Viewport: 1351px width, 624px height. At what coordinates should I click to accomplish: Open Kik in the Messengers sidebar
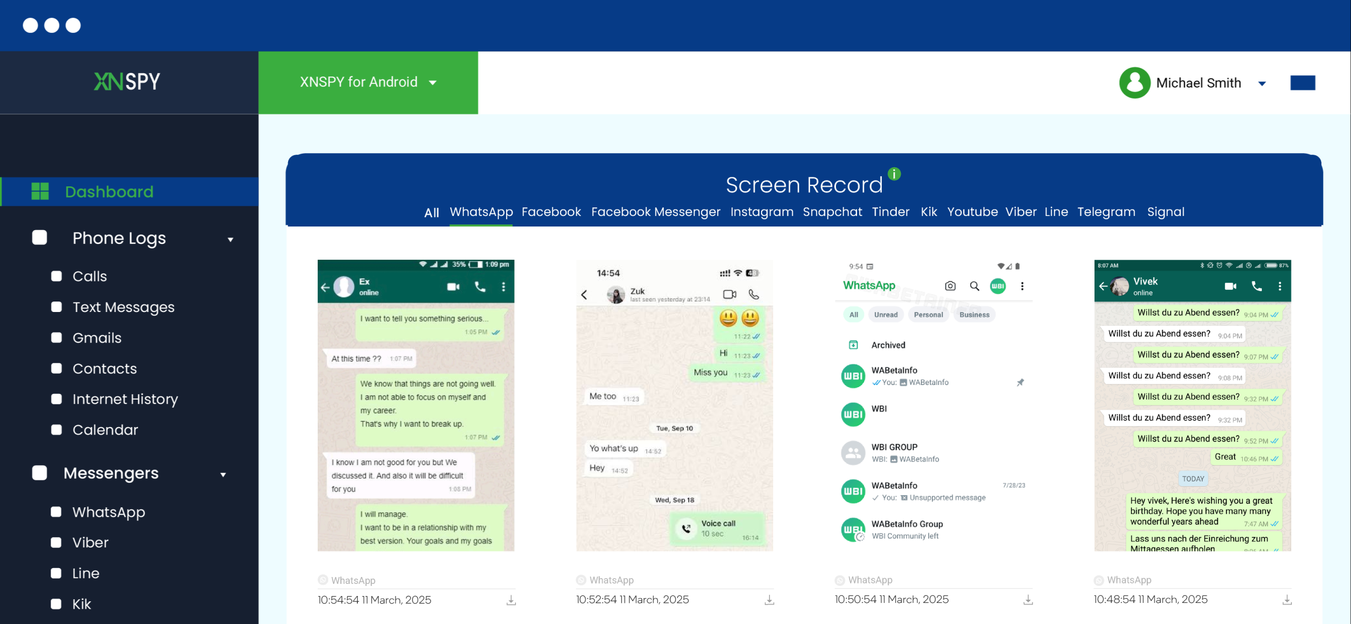point(82,604)
